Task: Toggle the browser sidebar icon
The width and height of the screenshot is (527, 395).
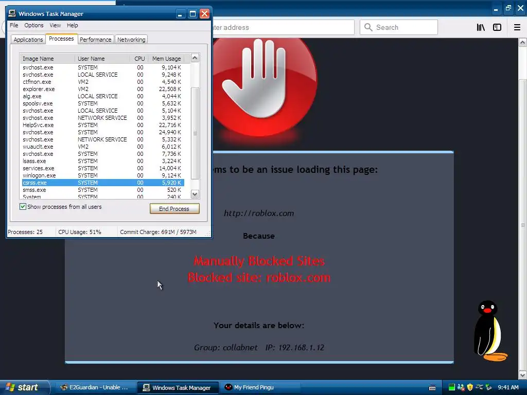Action: click(497, 28)
